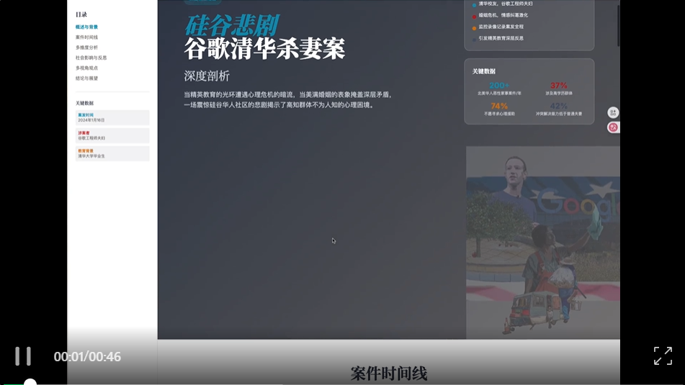Click the 00:01/00:46 time display
The image size is (685, 385).
click(x=87, y=357)
